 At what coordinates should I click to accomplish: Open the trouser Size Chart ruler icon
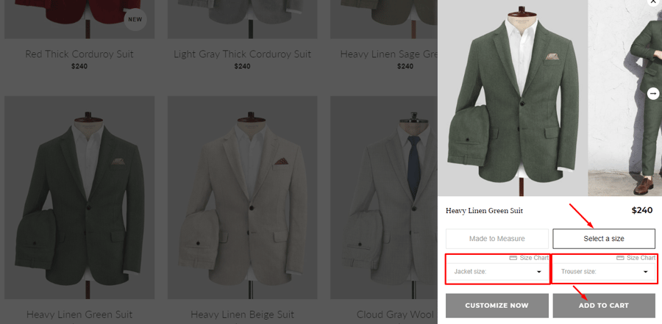(620, 258)
